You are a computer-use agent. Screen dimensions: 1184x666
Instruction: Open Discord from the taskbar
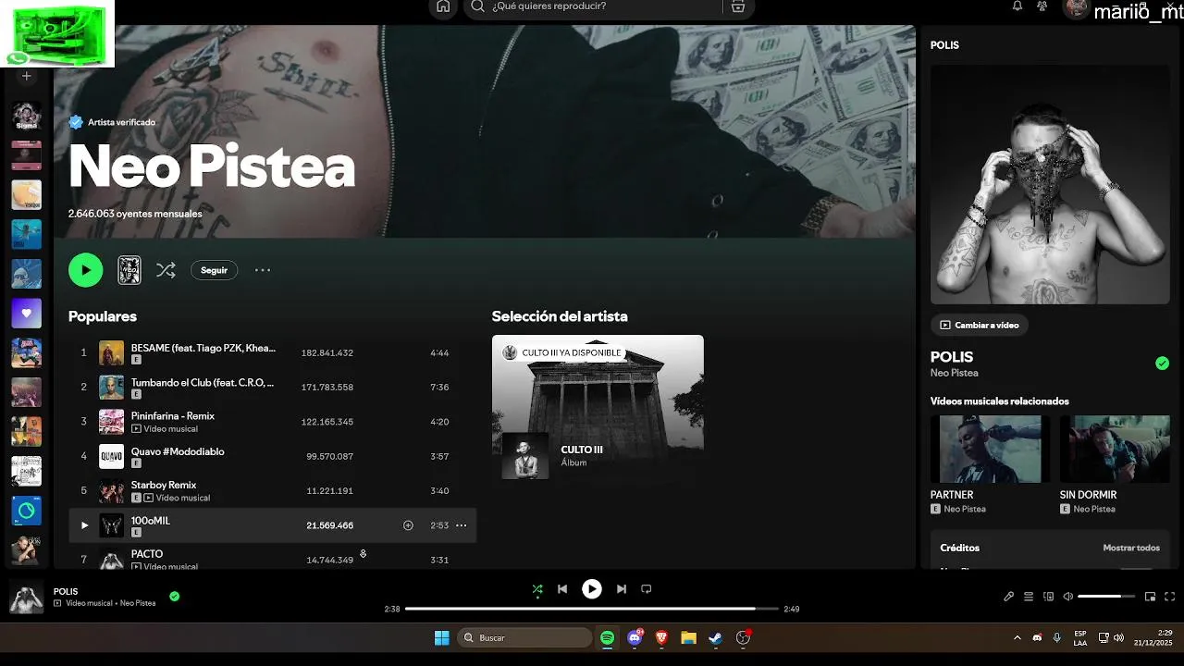(x=635, y=637)
